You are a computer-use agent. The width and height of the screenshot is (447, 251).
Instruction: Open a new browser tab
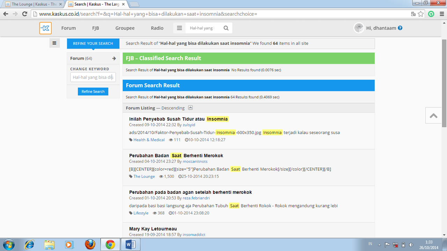tap(134, 4)
